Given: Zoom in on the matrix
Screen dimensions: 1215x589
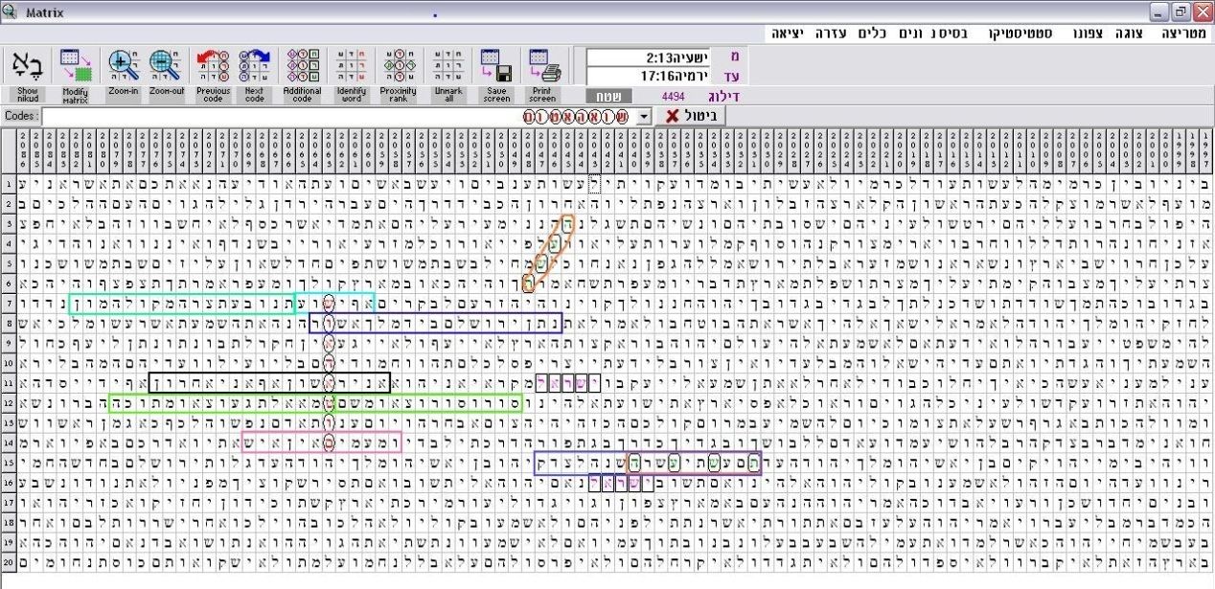Looking at the screenshot, I should [x=123, y=67].
